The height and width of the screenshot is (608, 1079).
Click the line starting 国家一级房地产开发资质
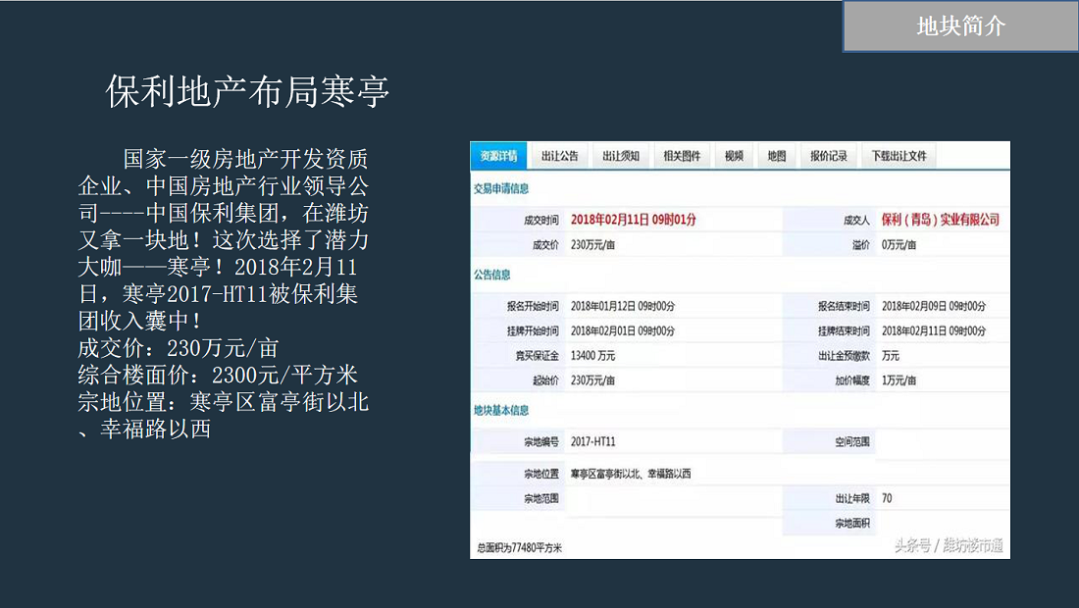[x=245, y=159]
